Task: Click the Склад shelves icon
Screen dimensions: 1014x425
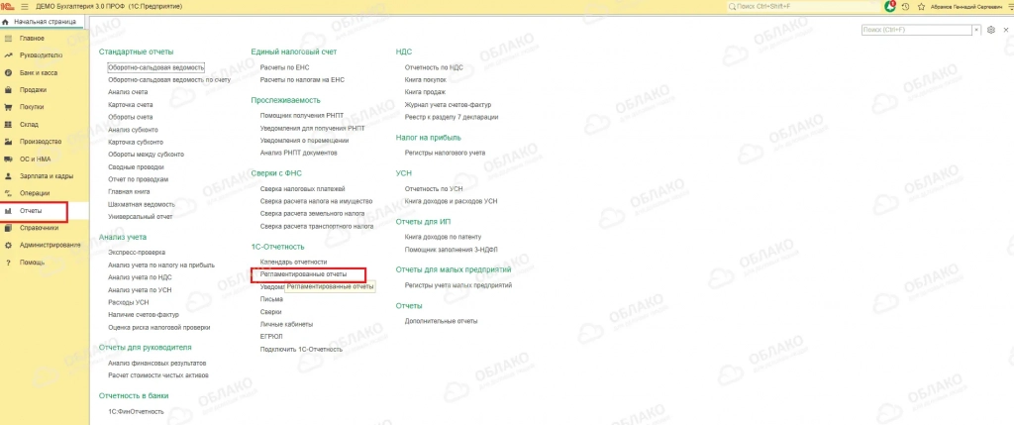Action: 8,124
